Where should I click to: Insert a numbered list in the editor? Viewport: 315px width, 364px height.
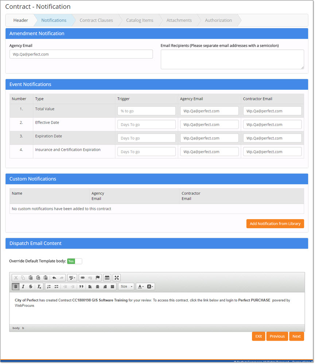tap(49, 287)
